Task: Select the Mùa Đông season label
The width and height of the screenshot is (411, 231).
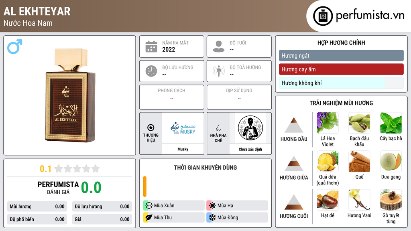Action: (x=228, y=217)
